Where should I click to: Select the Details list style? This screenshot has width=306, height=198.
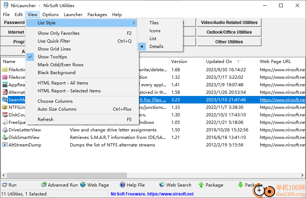pyautogui.click(x=160, y=47)
